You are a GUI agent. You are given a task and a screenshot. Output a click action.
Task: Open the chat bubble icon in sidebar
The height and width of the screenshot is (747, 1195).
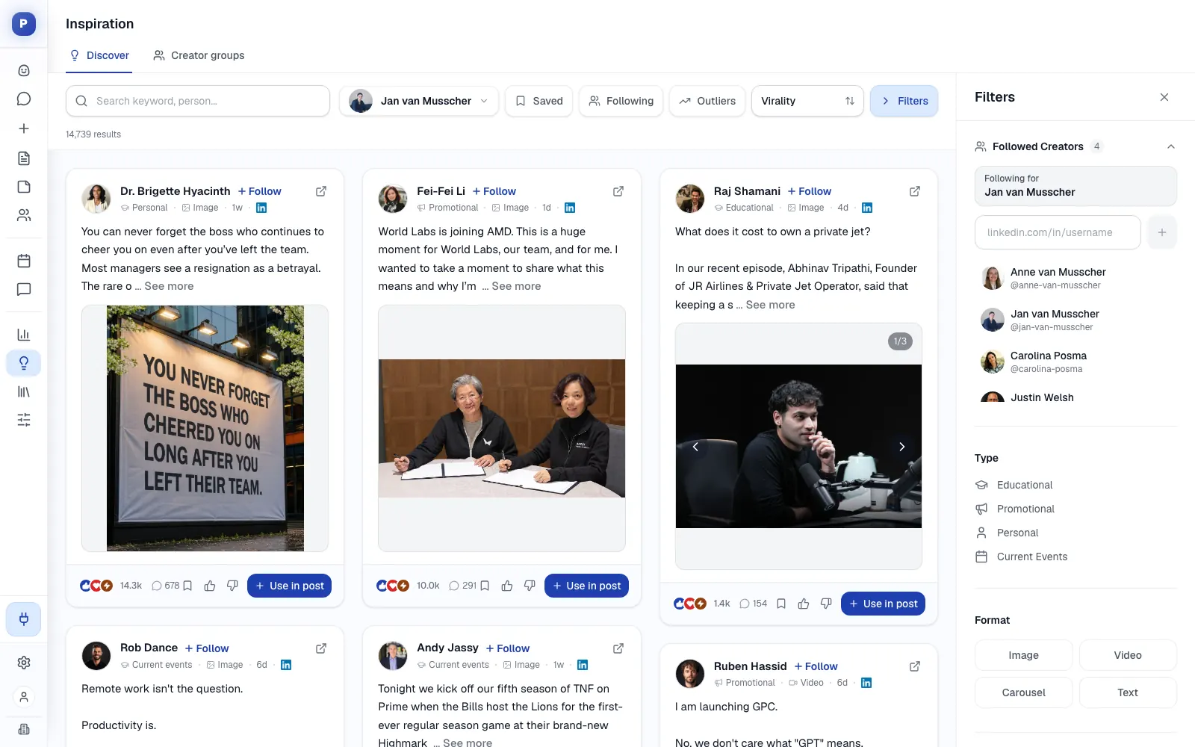click(x=24, y=99)
